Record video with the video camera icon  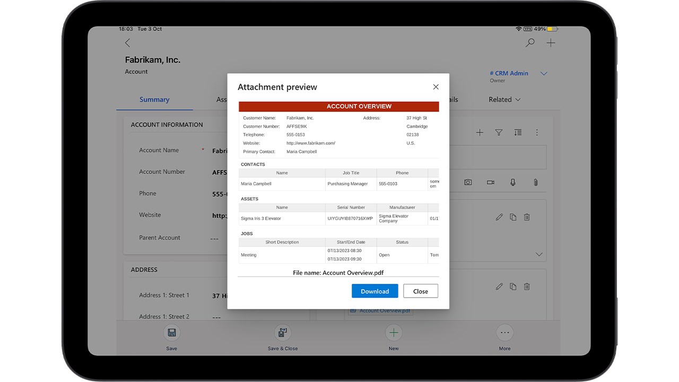[491, 183]
